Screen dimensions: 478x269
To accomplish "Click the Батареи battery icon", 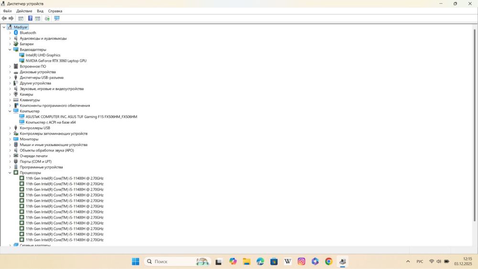I will coord(16,44).
